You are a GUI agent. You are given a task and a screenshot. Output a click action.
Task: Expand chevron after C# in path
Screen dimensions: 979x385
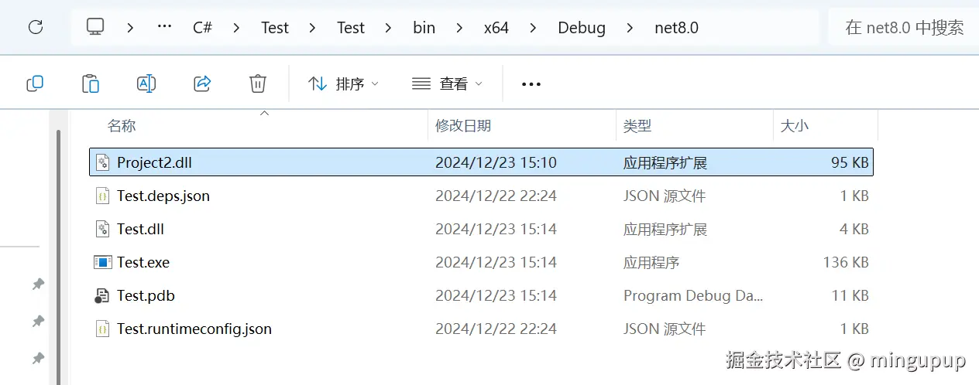coord(236,28)
